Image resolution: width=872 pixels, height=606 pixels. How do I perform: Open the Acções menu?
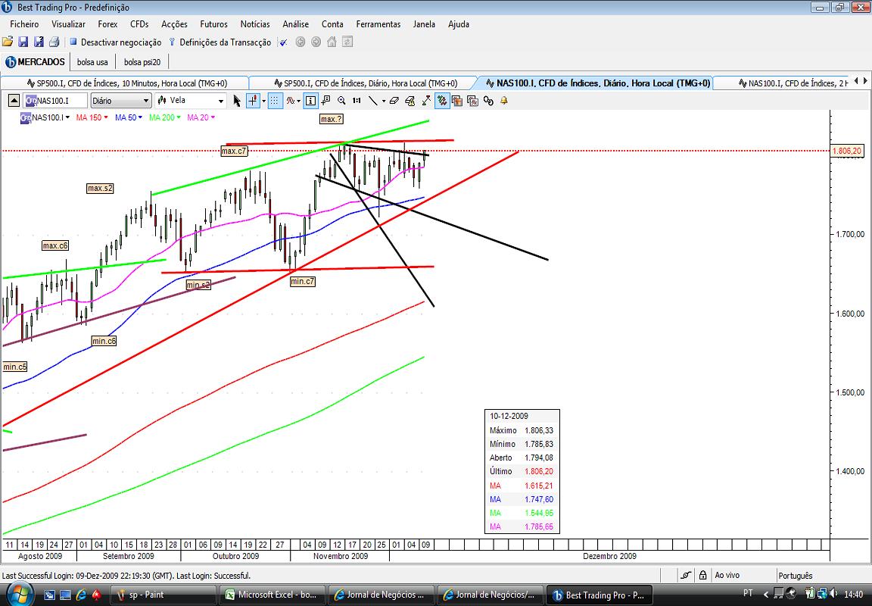(175, 24)
